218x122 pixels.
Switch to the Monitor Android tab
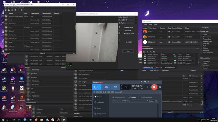[170, 67]
